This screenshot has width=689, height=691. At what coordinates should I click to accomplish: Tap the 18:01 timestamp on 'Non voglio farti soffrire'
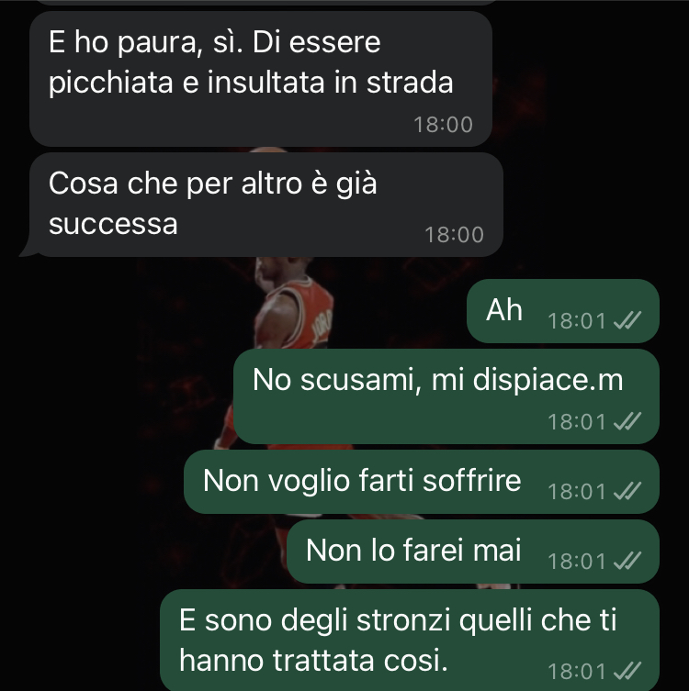[577, 491]
